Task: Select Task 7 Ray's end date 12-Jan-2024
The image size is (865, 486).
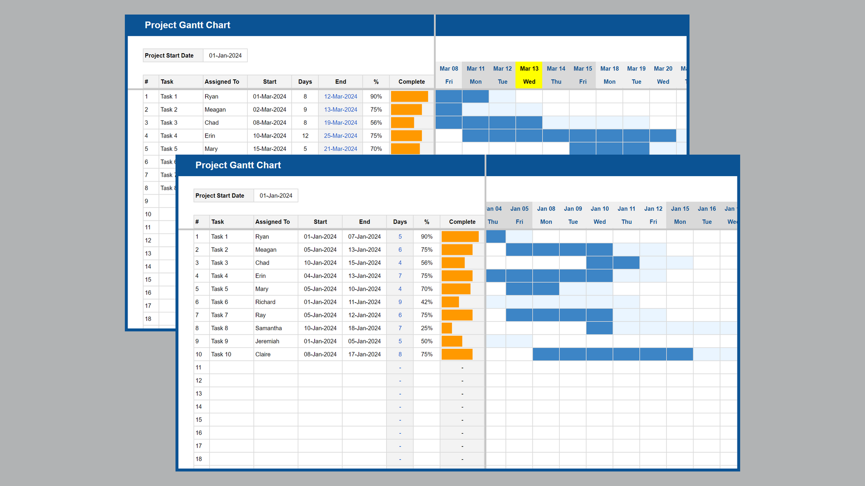Action: tap(364, 315)
